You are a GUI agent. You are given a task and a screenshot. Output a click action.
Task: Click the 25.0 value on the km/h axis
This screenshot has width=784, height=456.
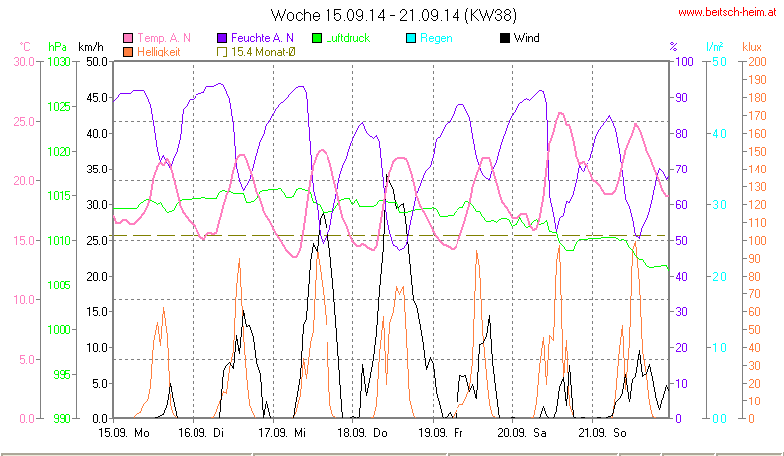click(x=97, y=240)
